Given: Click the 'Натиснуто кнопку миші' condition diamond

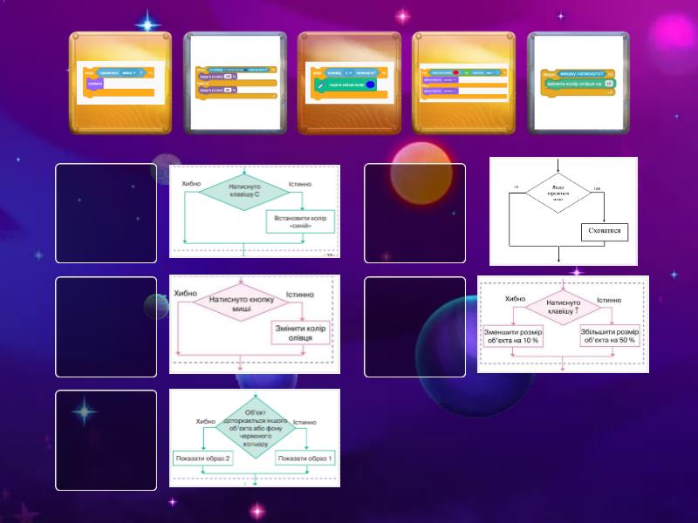Looking at the screenshot, I should coord(241,304).
